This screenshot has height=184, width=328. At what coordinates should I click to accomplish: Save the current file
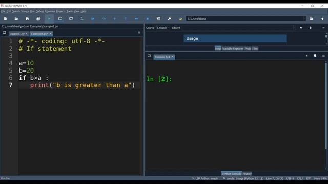point(27,19)
